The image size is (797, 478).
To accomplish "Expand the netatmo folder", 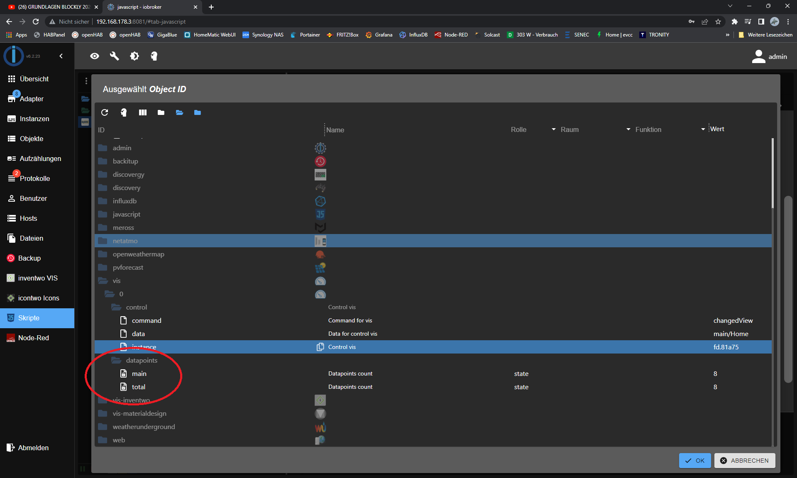I will click(103, 241).
